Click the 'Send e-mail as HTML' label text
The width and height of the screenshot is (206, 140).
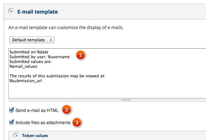[x=37, y=111]
